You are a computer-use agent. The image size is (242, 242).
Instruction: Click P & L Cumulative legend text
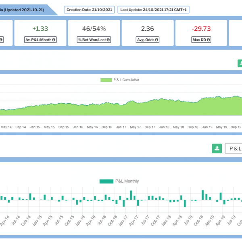[x=126, y=80]
